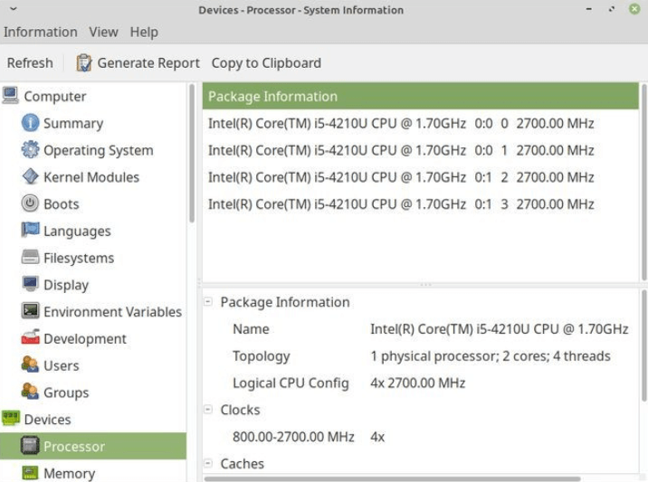648x482 pixels.
Task: Click the Summary info icon in sidebar
Action: tap(30, 123)
